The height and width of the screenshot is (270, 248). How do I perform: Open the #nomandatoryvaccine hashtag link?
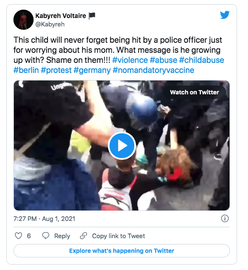coord(154,70)
